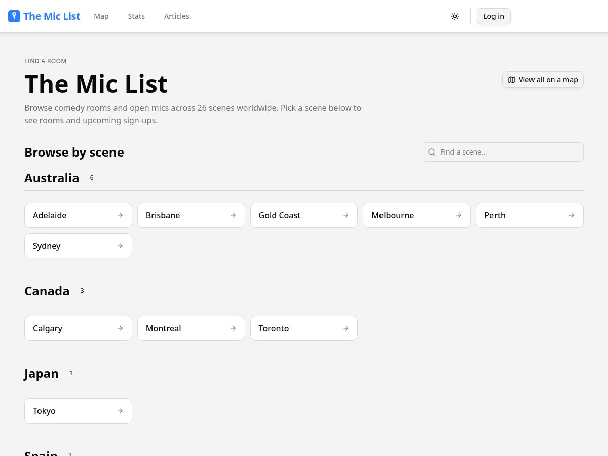Click the Canada country heading
Screen dimensions: 608x456
point(47,291)
